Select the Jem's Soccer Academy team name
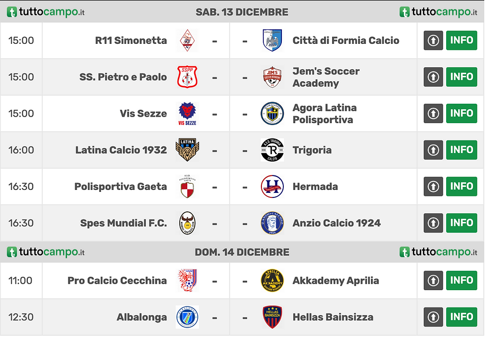 point(326,77)
